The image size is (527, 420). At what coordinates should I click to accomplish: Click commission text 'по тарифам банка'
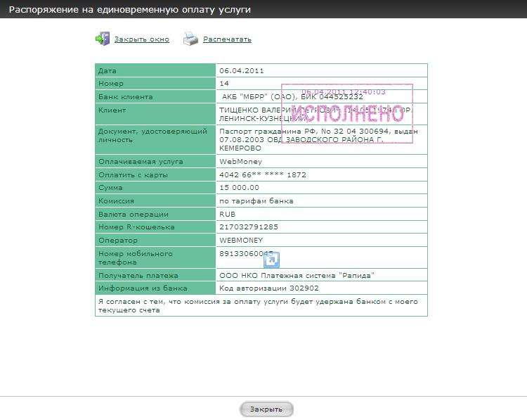click(256, 201)
